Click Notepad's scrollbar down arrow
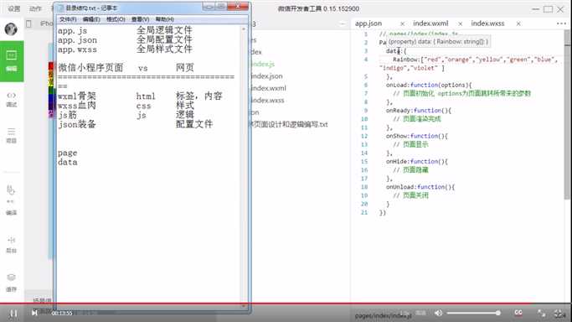 [x=244, y=306]
